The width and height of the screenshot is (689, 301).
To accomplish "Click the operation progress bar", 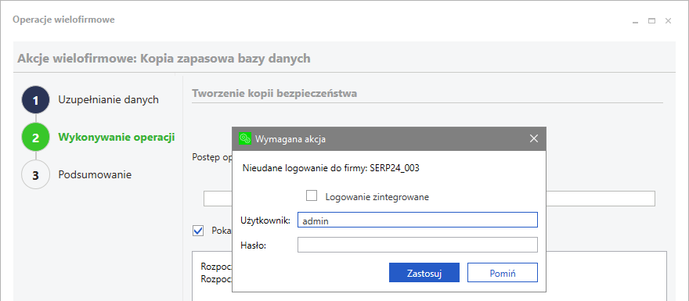I will [429, 199].
